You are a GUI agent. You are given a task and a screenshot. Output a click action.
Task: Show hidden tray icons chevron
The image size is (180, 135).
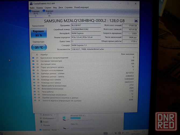[x=112, y=133]
